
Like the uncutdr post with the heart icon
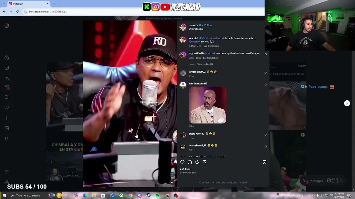[182, 162]
